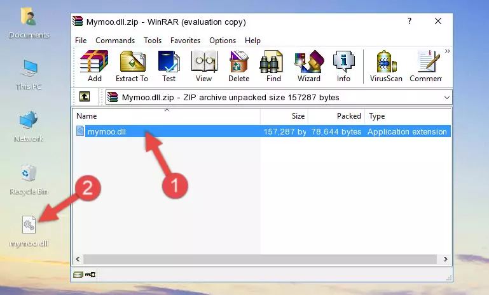Expand the hidden toolbar items chevron
The image size is (489, 295).
click(x=448, y=51)
